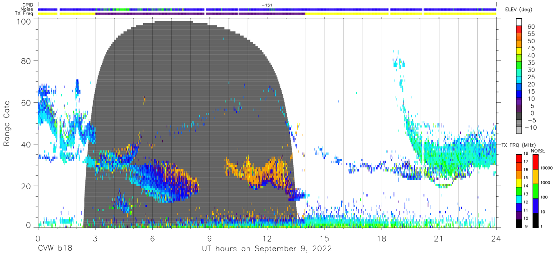The height and width of the screenshot is (258, 558).
Task: Click the 21 tick on UT hours axis
Action: [439, 238]
